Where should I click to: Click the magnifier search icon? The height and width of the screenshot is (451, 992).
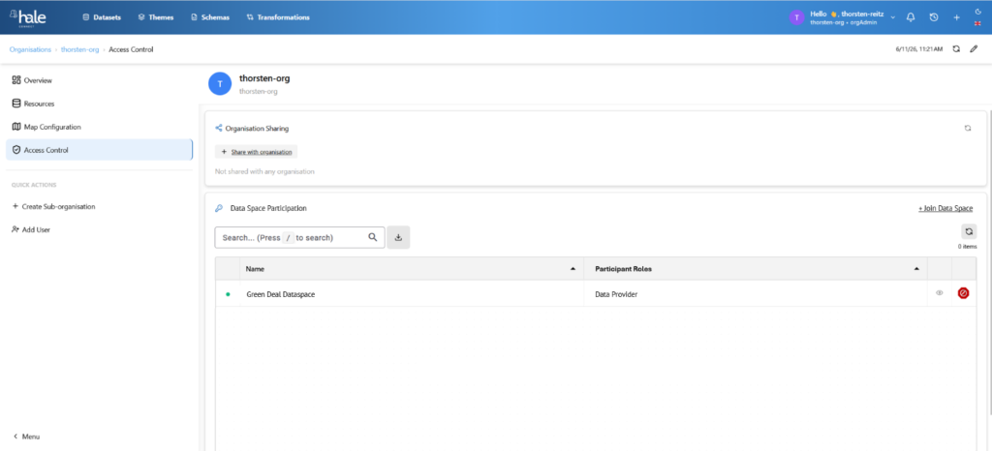click(373, 237)
